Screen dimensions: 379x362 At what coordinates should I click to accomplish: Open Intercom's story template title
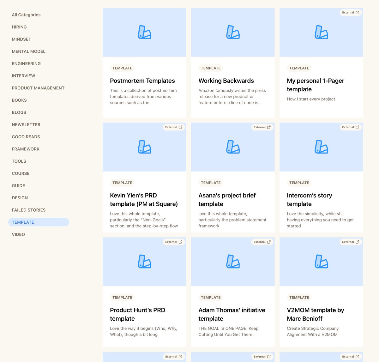(310, 200)
